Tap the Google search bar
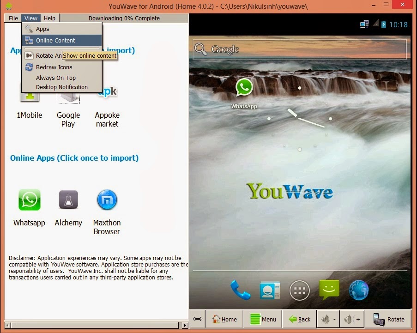Screen dimensions: 417x333 299,49
